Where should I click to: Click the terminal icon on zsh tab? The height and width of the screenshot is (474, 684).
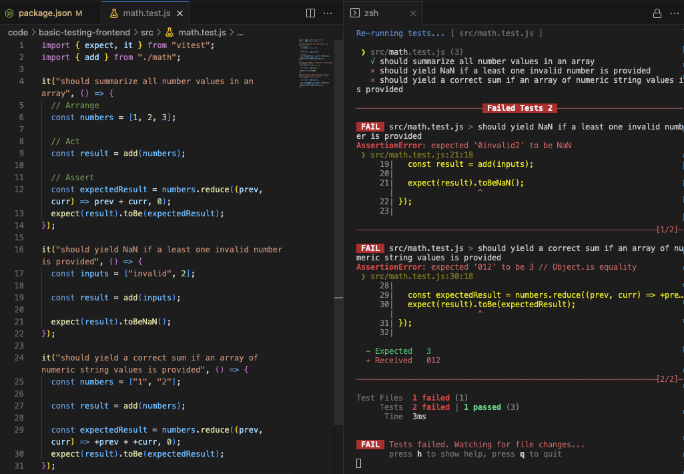(355, 13)
